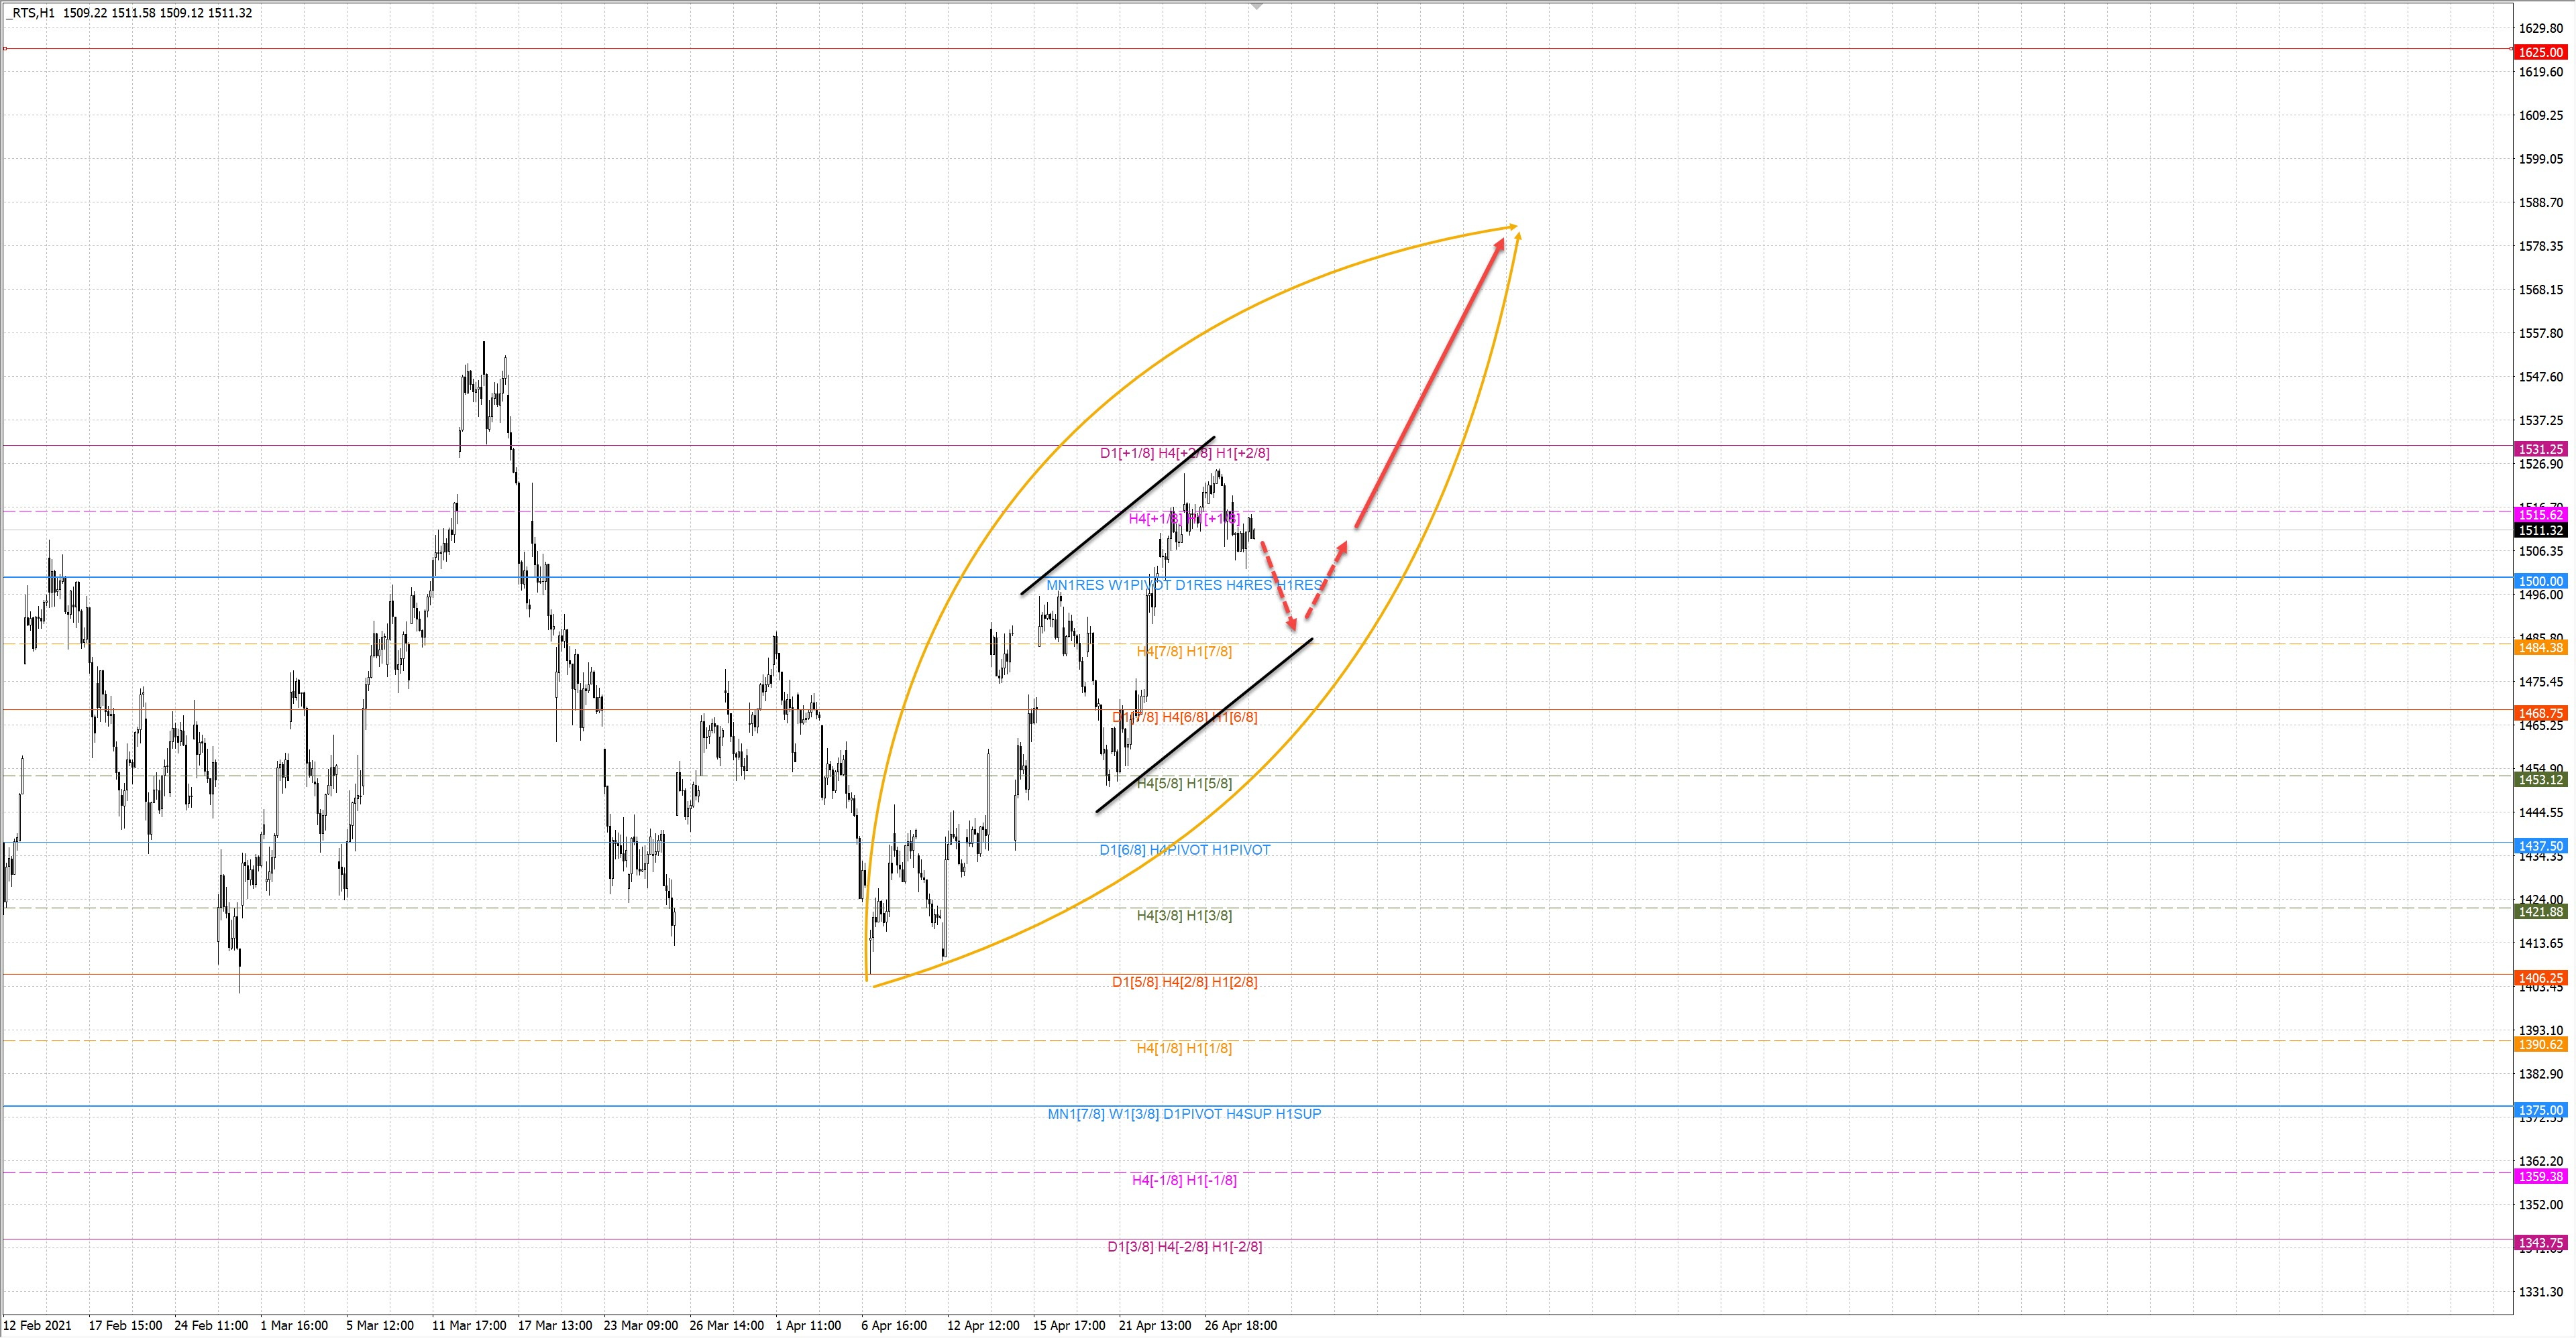
Task: Click the gray chart shift triangle marker
Action: pyautogui.click(x=1257, y=5)
